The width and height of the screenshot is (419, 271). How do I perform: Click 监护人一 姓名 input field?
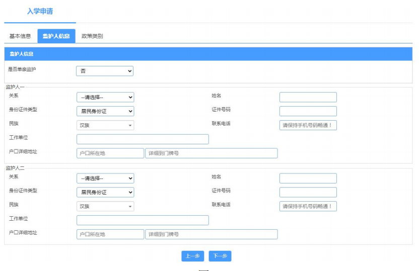(308, 97)
